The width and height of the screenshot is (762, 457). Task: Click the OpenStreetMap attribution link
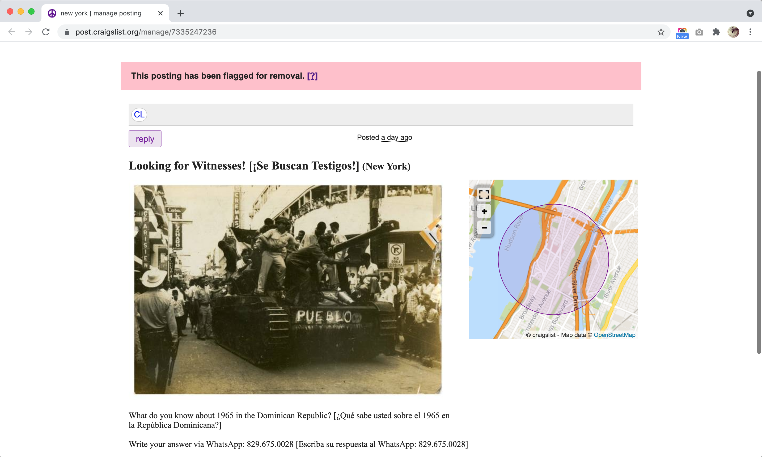(614, 335)
